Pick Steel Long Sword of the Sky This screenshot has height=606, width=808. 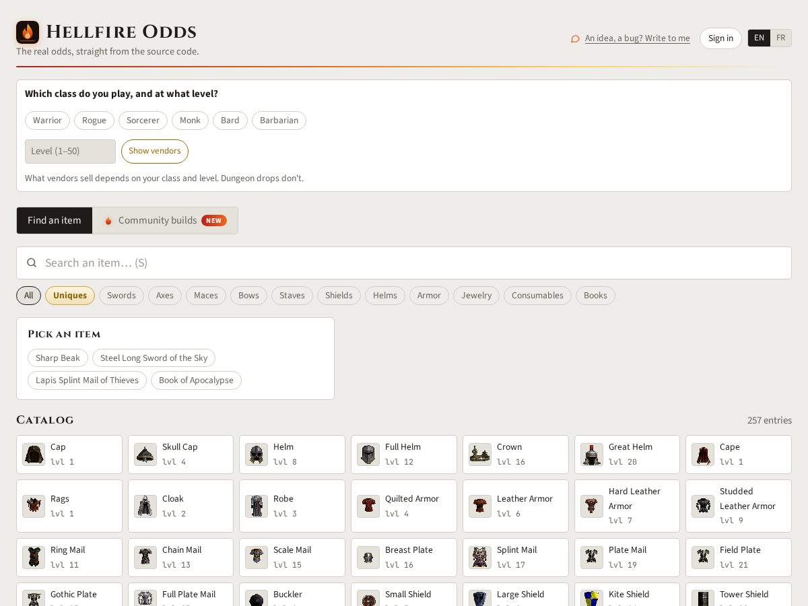[154, 358]
